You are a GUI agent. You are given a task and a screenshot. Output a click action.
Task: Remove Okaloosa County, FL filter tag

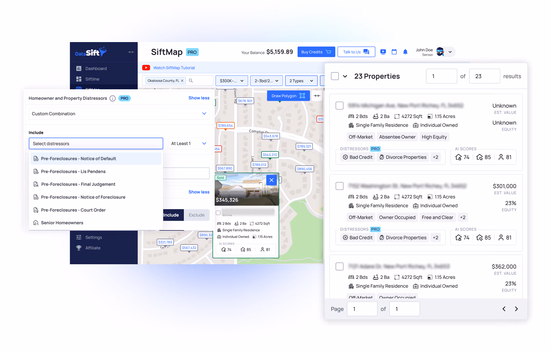182,81
